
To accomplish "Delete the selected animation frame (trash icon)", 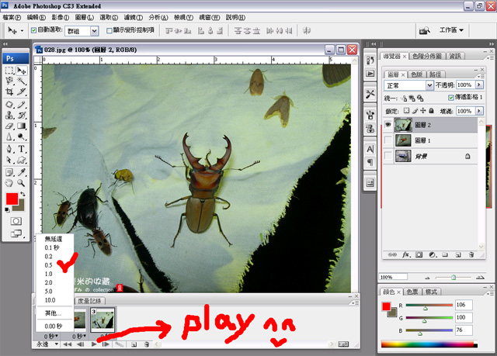I will pos(148,343).
